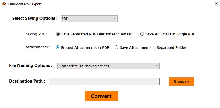Open the File Naming Options dropdown list
The image size is (220, 108).
109,66
